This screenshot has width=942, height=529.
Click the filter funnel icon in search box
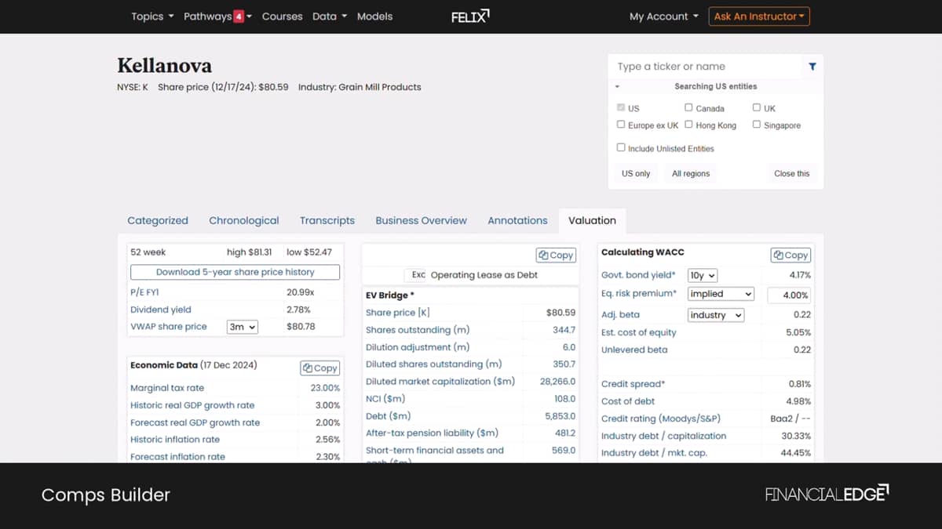(812, 67)
